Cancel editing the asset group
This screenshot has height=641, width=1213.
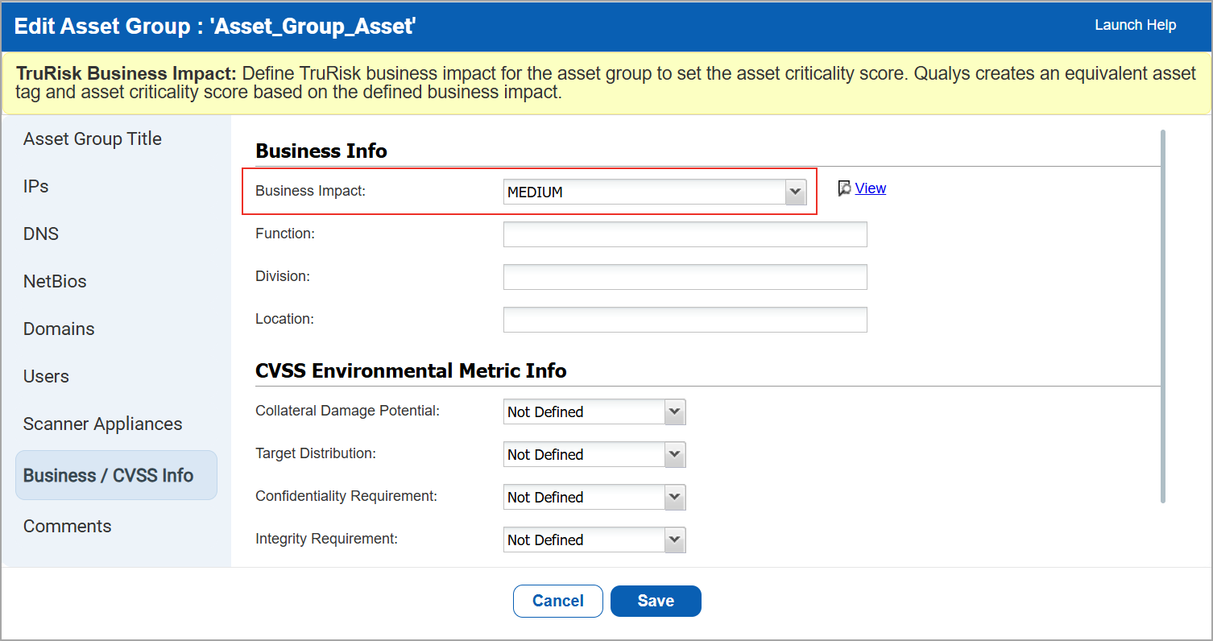557,601
